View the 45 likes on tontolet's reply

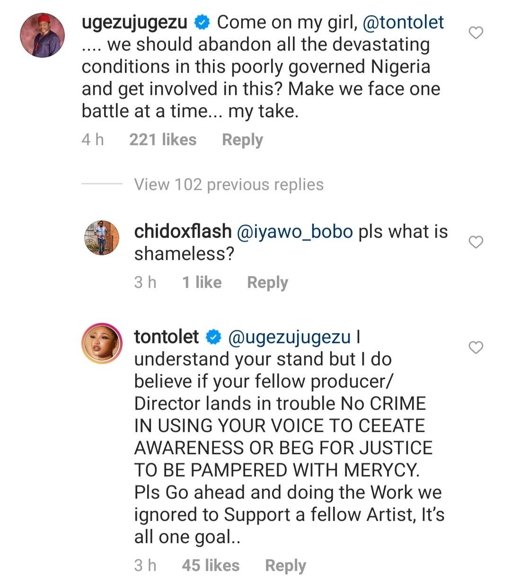click(211, 565)
